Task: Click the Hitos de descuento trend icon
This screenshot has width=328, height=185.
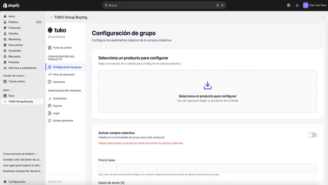Action: coord(50,74)
